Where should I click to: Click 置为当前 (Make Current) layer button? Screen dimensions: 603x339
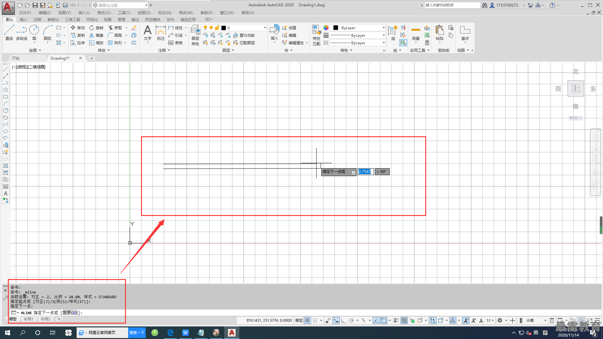(244, 35)
